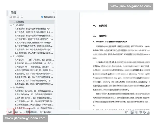The height and width of the screenshot is (125, 156).
Task: Go to 3.职务了解 (what) entry
Action: pos(34,98)
